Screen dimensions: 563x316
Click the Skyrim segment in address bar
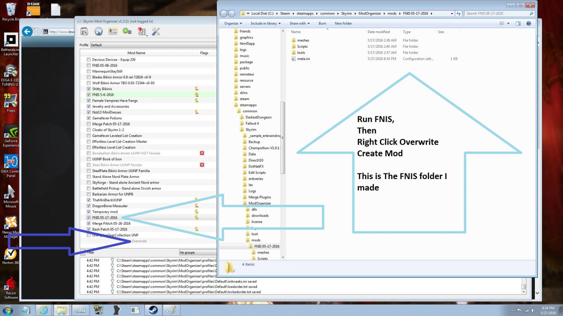click(347, 13)
